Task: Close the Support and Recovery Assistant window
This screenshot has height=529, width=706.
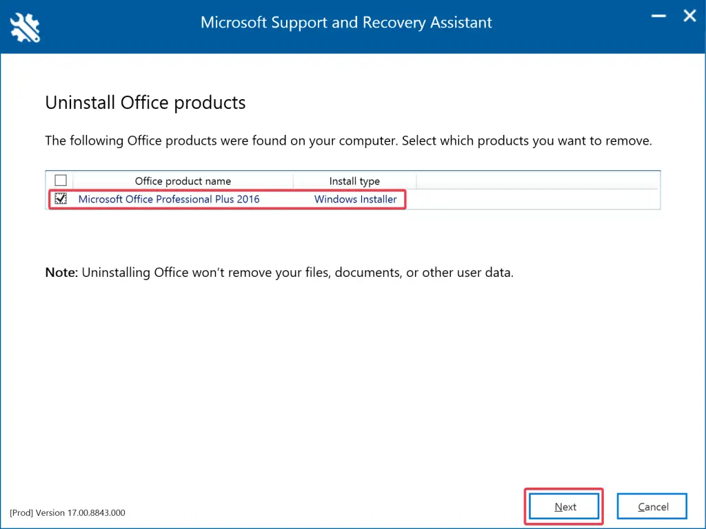Action: (x=689, y=17)
